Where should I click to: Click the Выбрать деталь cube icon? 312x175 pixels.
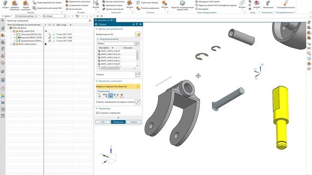(138, 35)
